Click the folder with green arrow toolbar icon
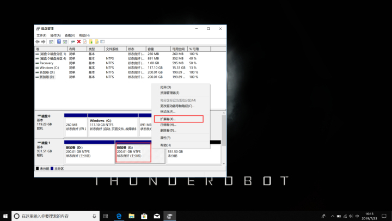Image resolution: width=392 pixels, height=221 pixels. (x=91, y=41)
